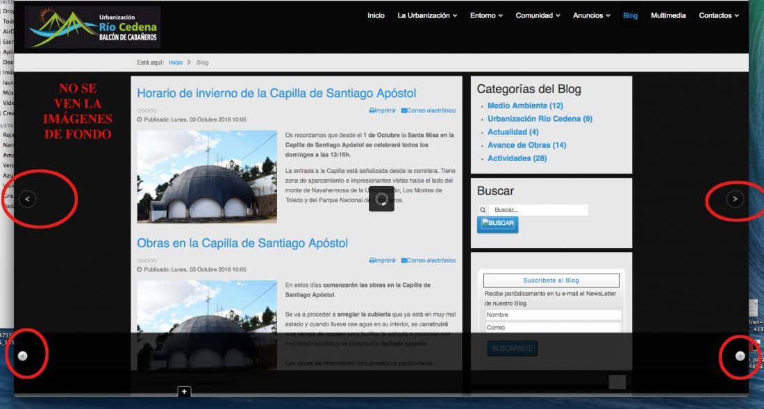Open the Actividades (28) category
The width and height of the screenshot is (764, 409).
pyautogui.click(x=517, y=158)
